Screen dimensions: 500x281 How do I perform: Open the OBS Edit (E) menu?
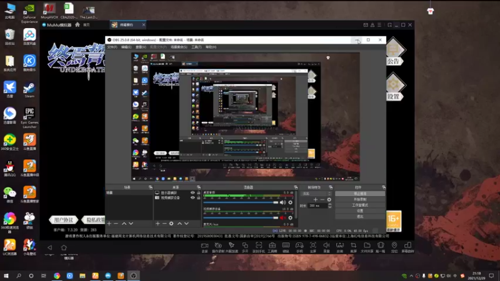126,47
